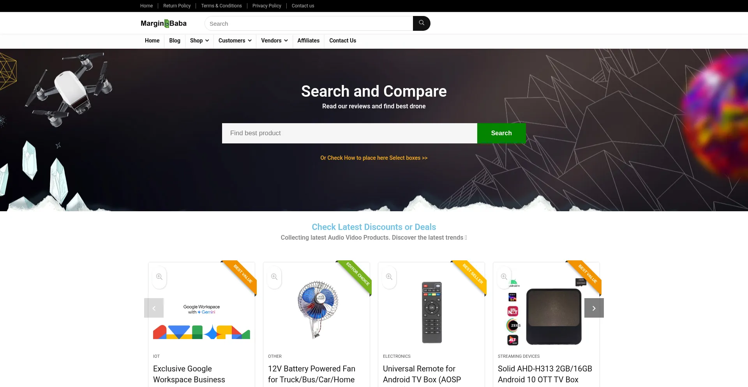Screen dimensions: 748x387
Task: Click the MarginBaba site logo
Action: (x=164, y=23)
